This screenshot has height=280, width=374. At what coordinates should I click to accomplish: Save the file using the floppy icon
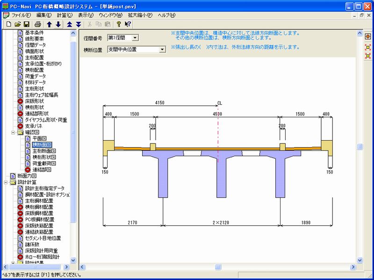point(26,24)
